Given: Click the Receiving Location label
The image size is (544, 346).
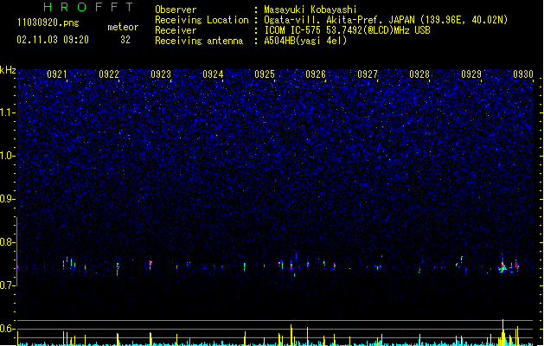Looking at the screenshot, I should coord(202,20).
